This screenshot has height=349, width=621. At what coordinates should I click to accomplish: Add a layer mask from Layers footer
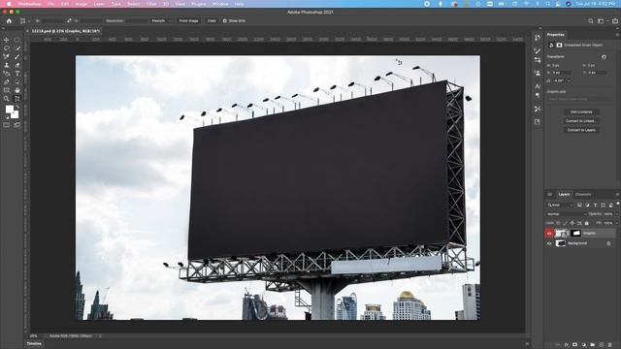click(x=575, y=345)
